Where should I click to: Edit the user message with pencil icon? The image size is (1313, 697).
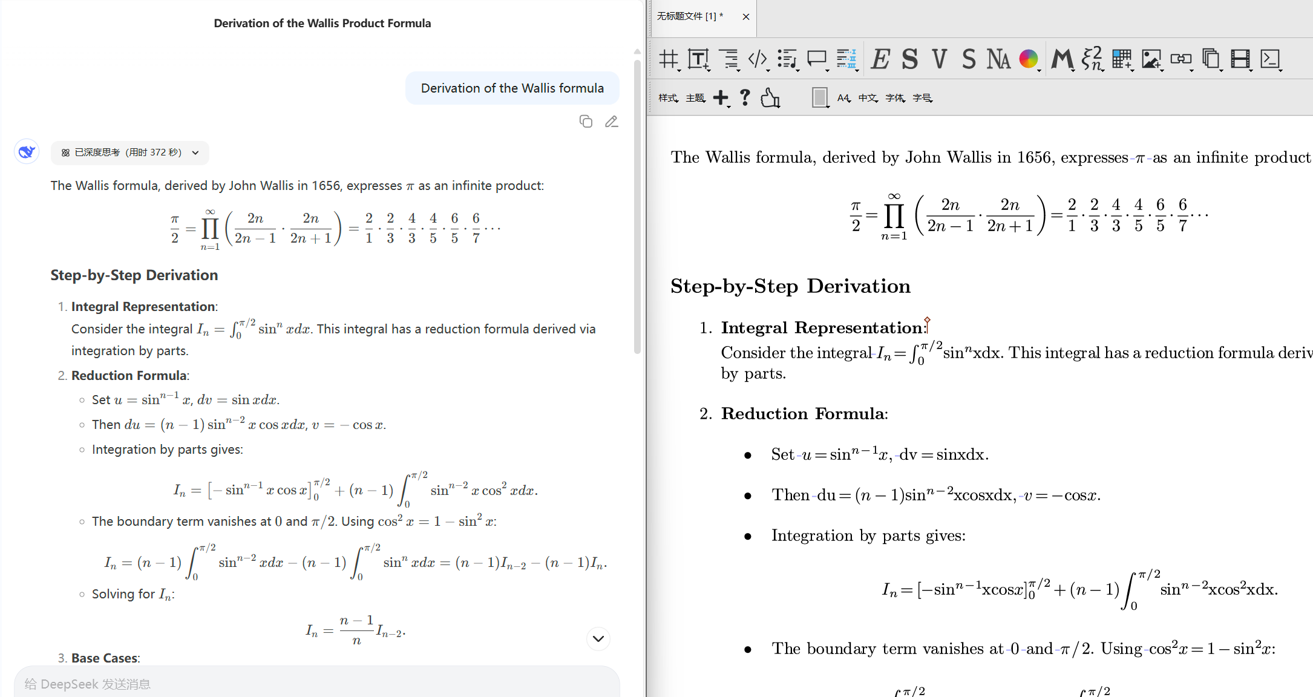pos(612,122)
